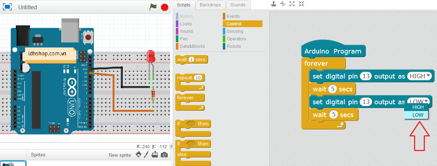437x166 pixels.
Task: Upload sprite from file icon
Action: point(155,155)
